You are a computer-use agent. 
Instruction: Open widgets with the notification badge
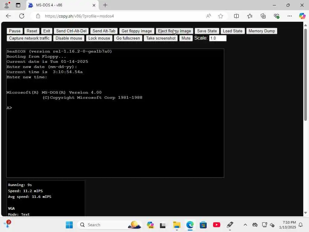coord(7,224)
